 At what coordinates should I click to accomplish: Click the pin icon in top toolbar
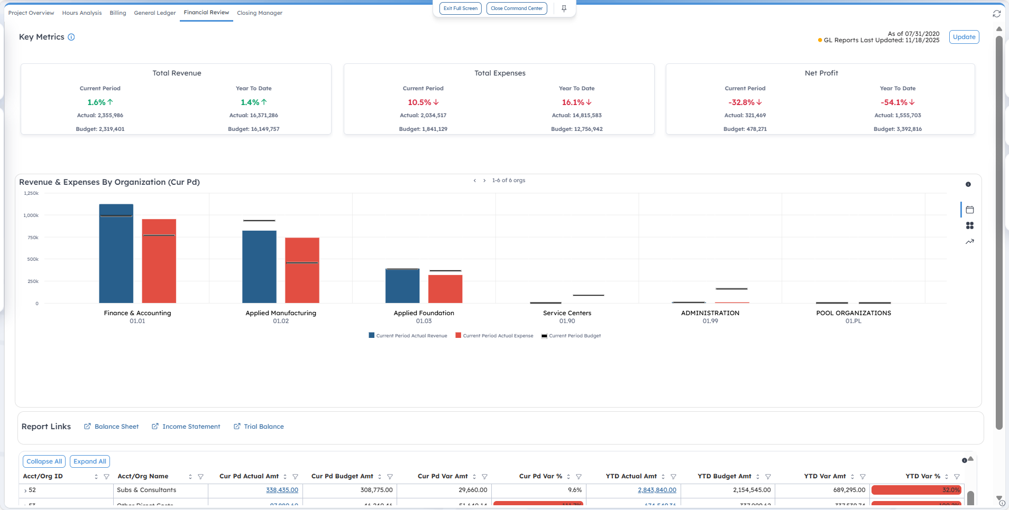[564, 8]
